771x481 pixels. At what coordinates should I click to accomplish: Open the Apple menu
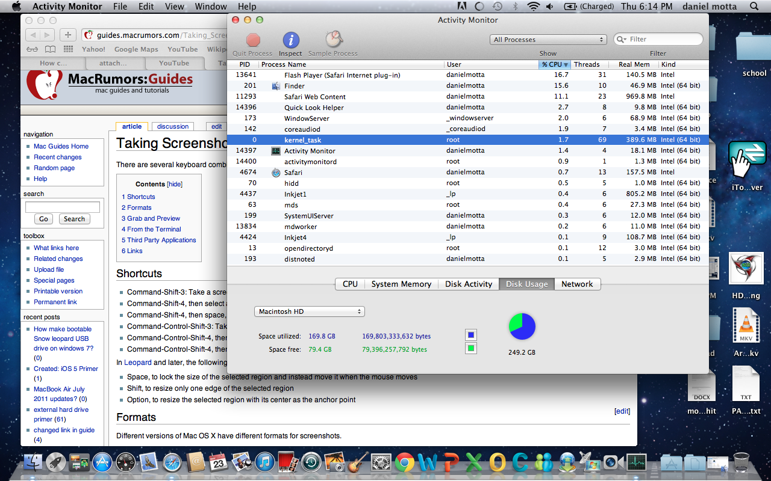coord(16,7)
